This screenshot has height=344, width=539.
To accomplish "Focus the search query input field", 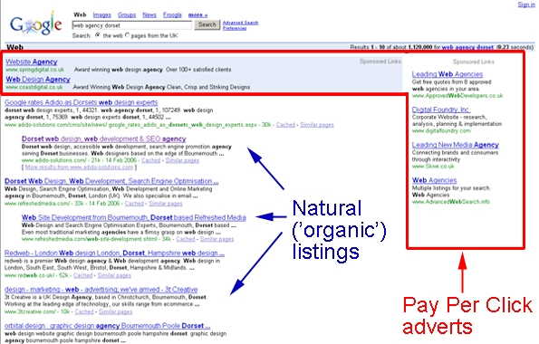I will [132, 25].
